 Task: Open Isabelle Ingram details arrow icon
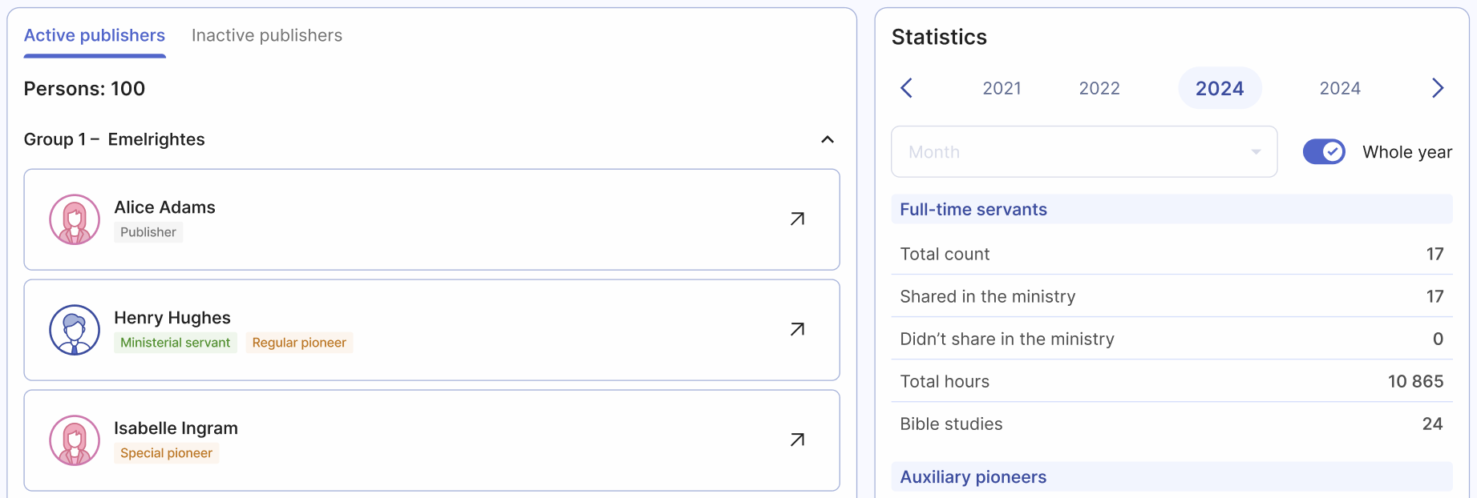point(797,440)
